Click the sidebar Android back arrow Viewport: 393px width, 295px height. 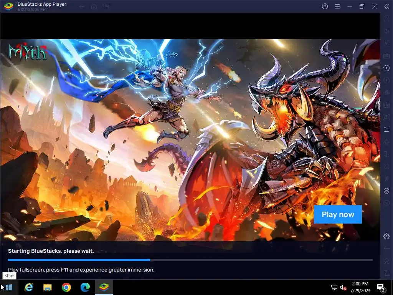click(386, 249)
